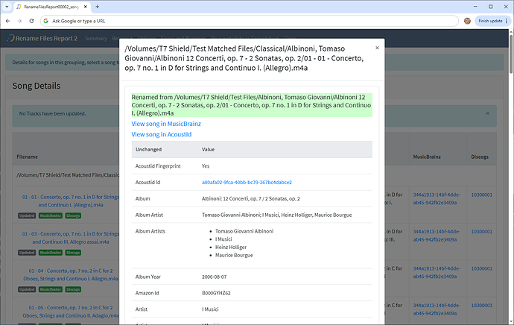514x325 pixels.
Task: Close the RenameFilesReport browser tab
Action: pos(85,6)
